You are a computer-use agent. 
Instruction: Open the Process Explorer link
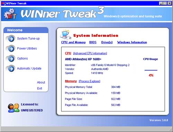(89, 81)
